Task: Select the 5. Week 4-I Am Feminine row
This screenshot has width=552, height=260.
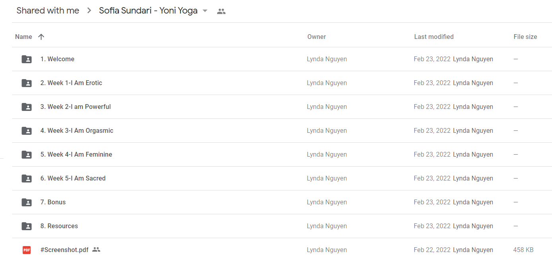Action: [x=282, y=155]
